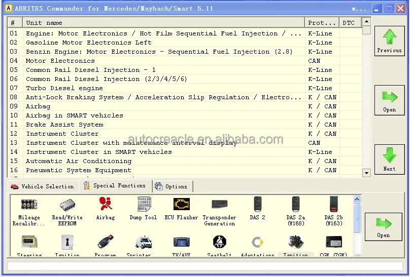Viewport: 410px width, 277px height.
Task: Select Airbag in SMART vehicles row
Action: pos(185,115)
